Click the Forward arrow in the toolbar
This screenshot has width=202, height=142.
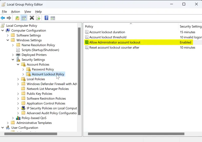9,18
